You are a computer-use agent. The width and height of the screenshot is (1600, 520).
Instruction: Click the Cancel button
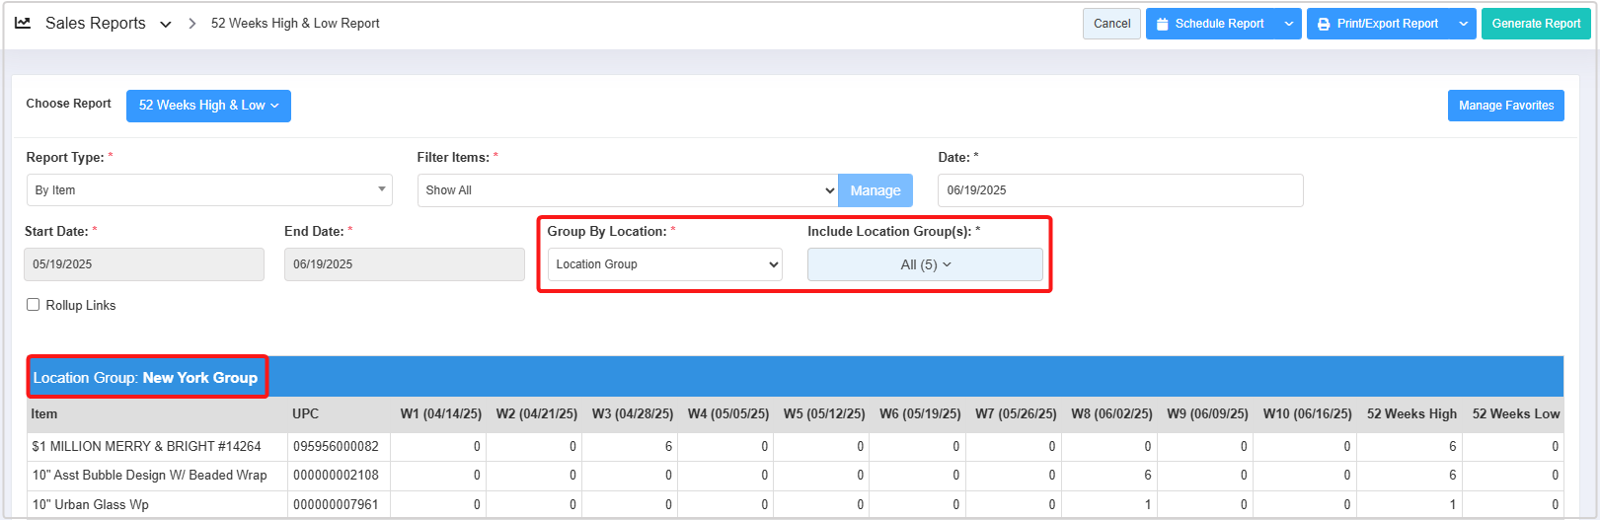(x=1111, y=24)
